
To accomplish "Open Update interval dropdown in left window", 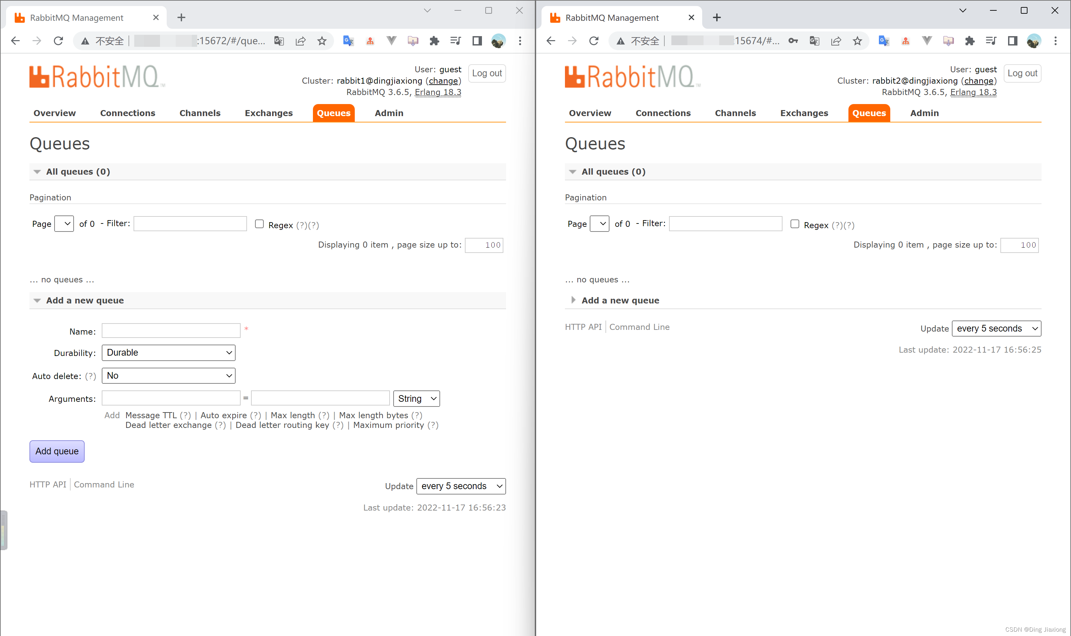I will (461, 486).
